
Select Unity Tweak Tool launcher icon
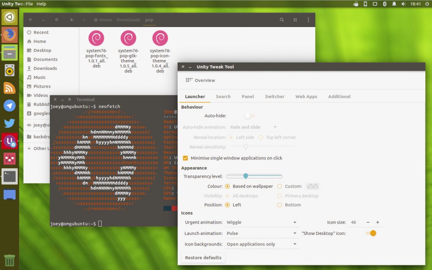click(x=10, y=141)
